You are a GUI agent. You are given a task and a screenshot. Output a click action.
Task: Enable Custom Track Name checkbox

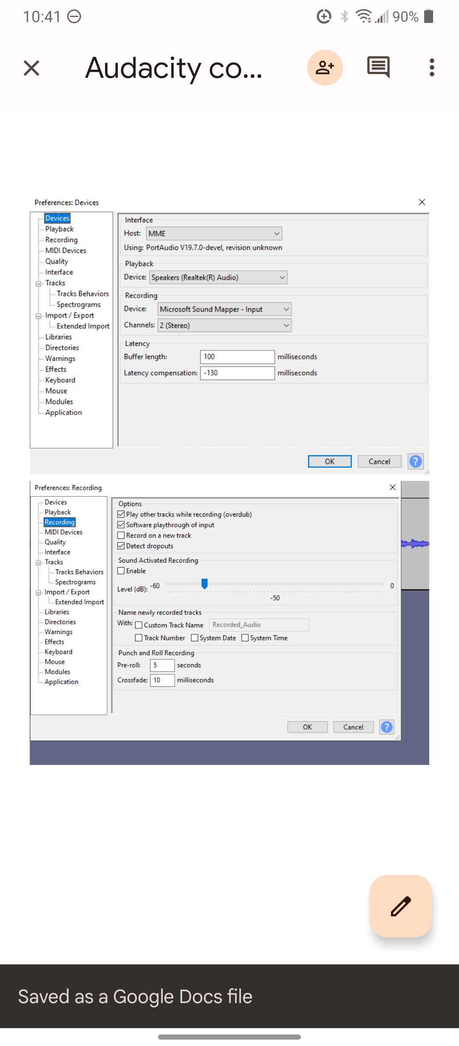pyautogui.click(x=139, y=625)
